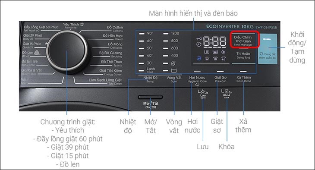Viewport: 315px width, 170px height.
Task: Toggle the Hơi Nước Hygienic Care option
Action: tap(197, 79)
